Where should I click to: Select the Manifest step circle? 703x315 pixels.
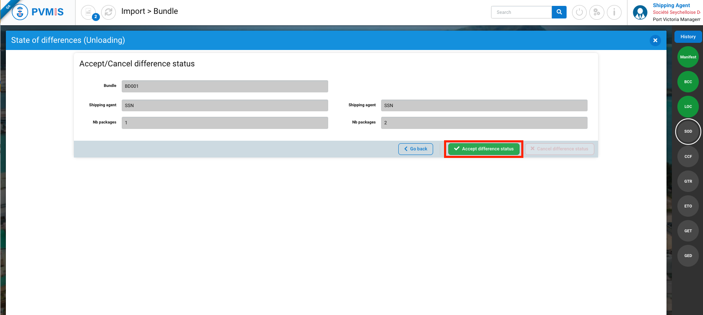[688, 57]
